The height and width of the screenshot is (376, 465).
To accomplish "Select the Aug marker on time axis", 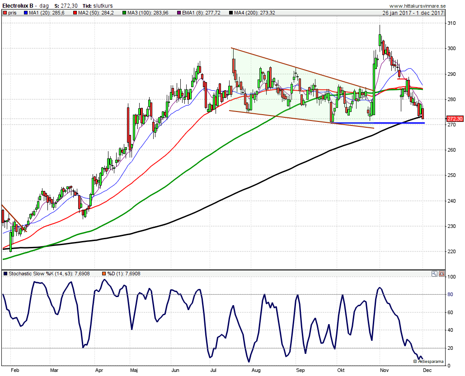I will (256, 371).
